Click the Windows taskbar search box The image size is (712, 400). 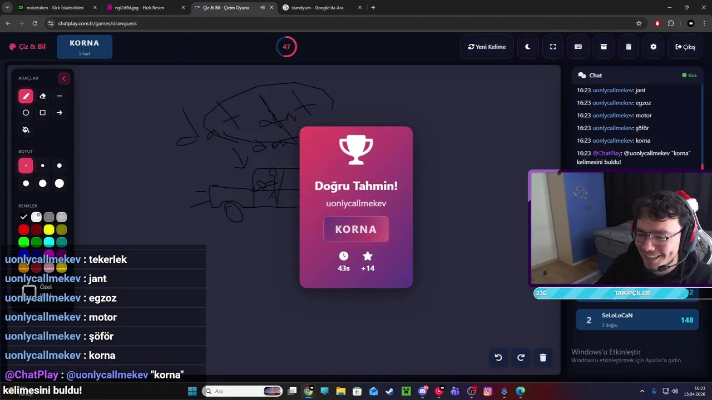[242, 391]
